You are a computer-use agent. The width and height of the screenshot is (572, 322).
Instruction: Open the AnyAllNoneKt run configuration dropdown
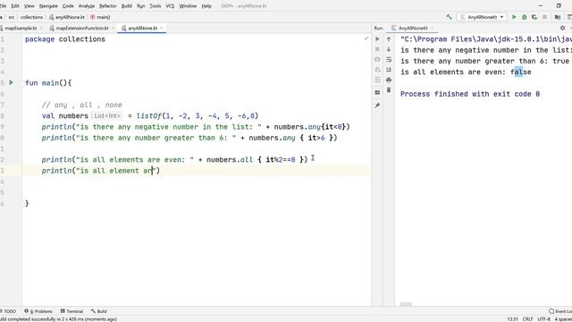(482, 17)
